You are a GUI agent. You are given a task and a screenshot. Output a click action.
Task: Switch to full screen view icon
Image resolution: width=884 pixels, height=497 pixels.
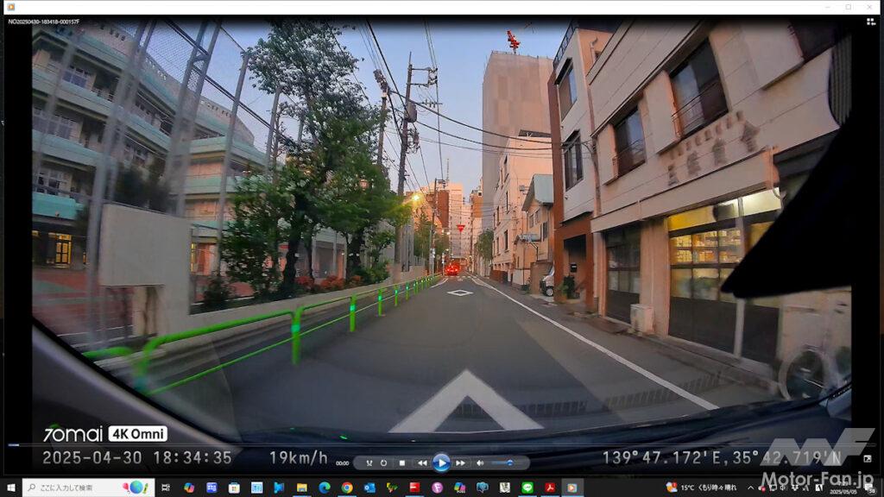pos(867,459)
